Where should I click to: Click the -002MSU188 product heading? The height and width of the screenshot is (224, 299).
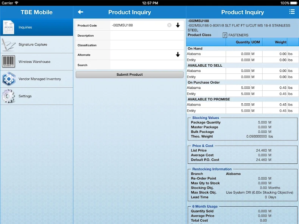click(x=198, y=21)
